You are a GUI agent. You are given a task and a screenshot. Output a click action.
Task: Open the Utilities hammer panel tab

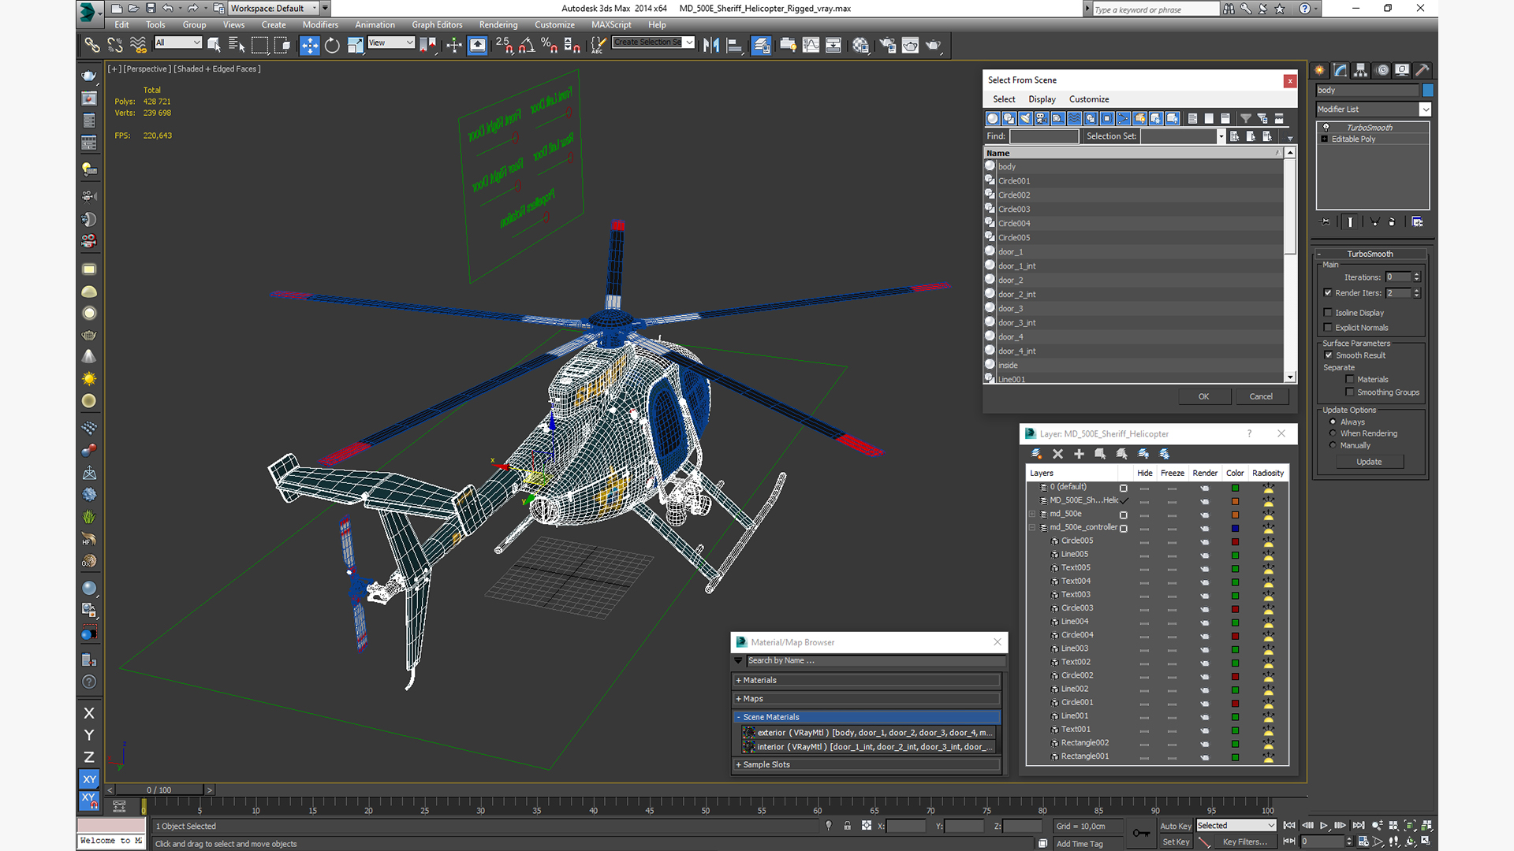1423,70
